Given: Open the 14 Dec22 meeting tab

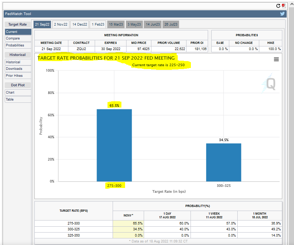Looking at the screenshot, I should pyautogui.click(x=80, y=24).
